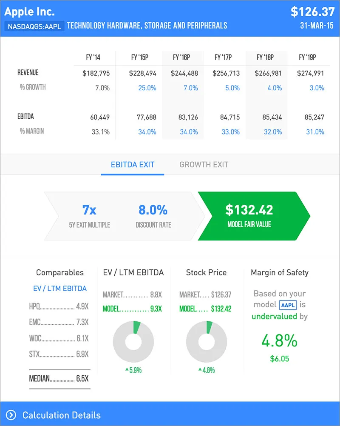Select the NASDAQGS:AAPL ticker badge
The width and height of the screenshot is (340, 426).
[x=34, y=26]
